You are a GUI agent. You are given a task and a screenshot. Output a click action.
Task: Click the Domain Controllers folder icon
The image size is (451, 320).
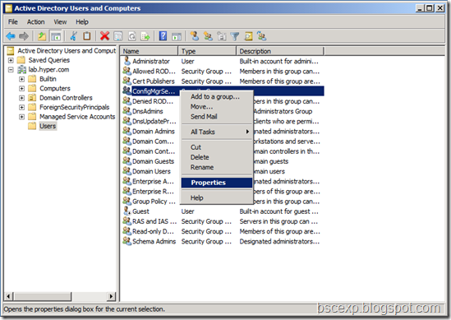(33, 98)
